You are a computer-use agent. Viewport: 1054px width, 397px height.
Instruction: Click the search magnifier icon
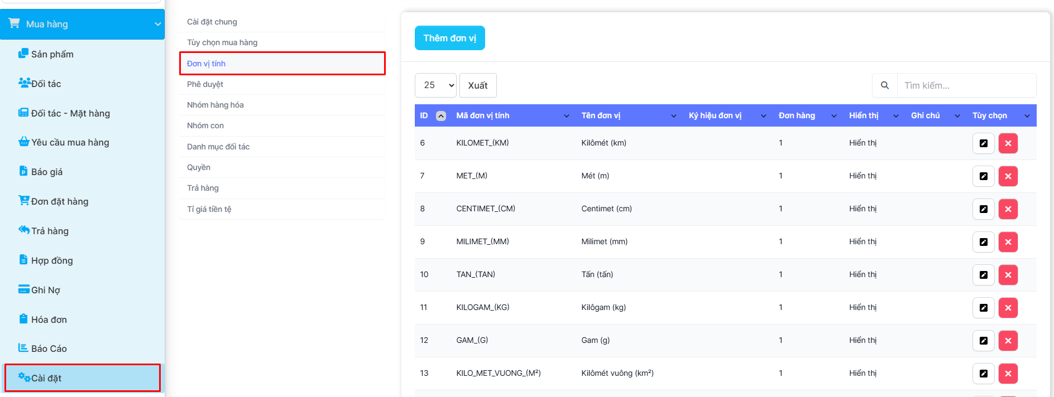[x=885, y=85]
